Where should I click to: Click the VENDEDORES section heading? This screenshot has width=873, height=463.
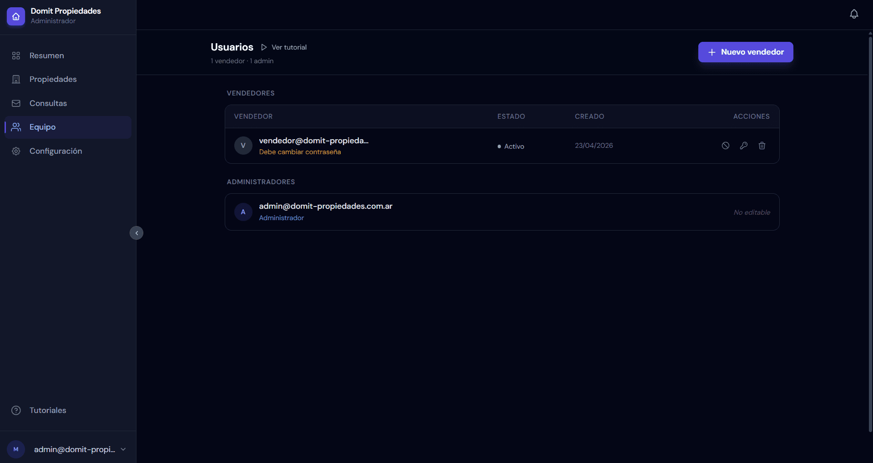point(251,93)
